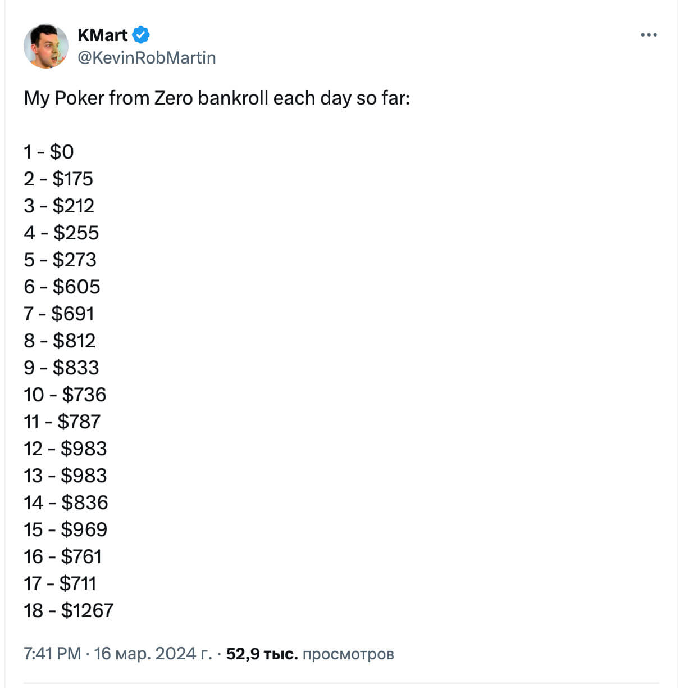Open the three-dot more options menu
Screen dimensions: 684x688
(649, 35)
